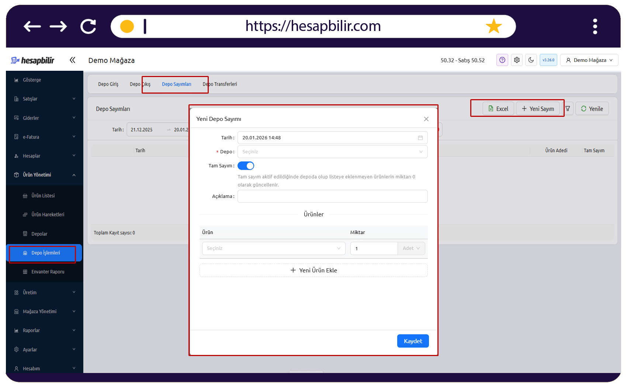
Task: Click Yeni Ürün Ekle button
Action: coord(313,270)
